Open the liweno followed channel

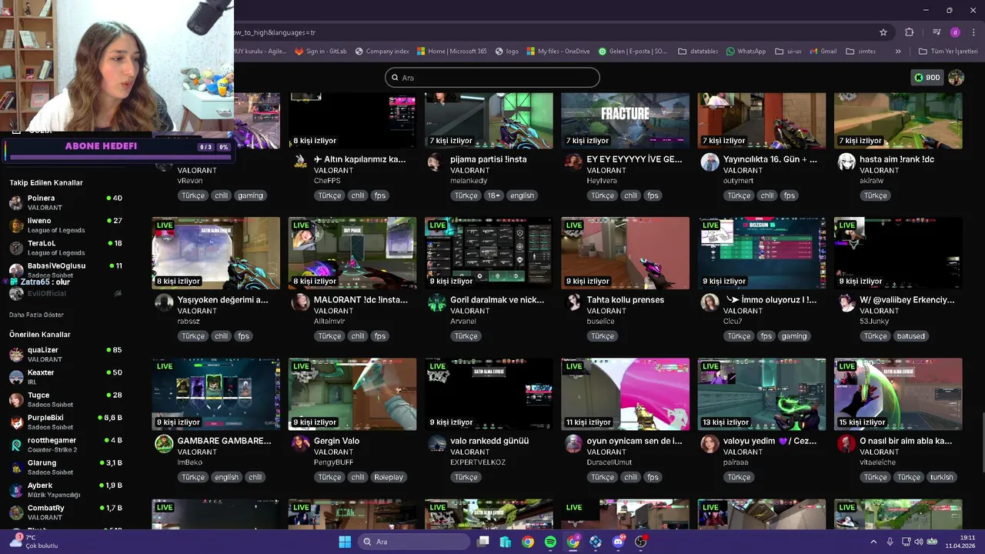(66, 225)
